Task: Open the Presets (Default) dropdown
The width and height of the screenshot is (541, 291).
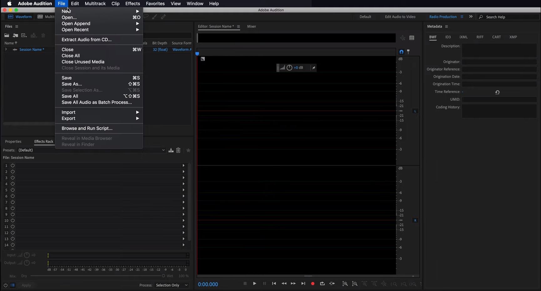Action: (91, 150)
